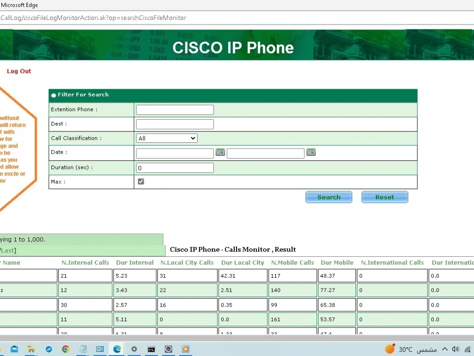Viewport: 474px width, 356px height.
Task: Click the network tray icon
Action: tap(468, 349)
